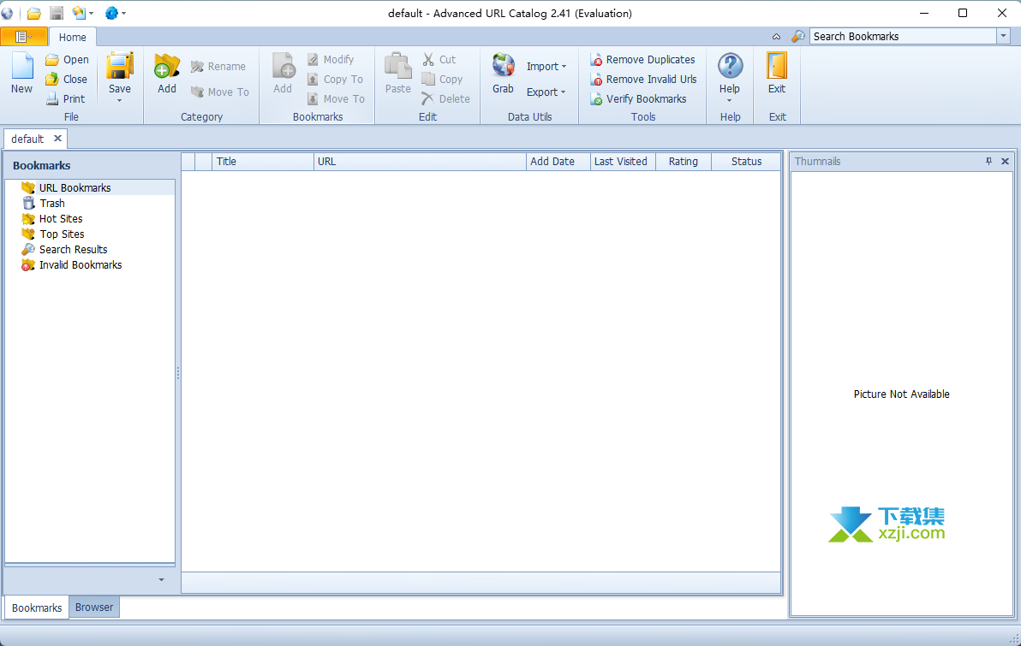Sort by the Rating column header
The width and height of the screenshot is (1021, 646).
[683, 162]
